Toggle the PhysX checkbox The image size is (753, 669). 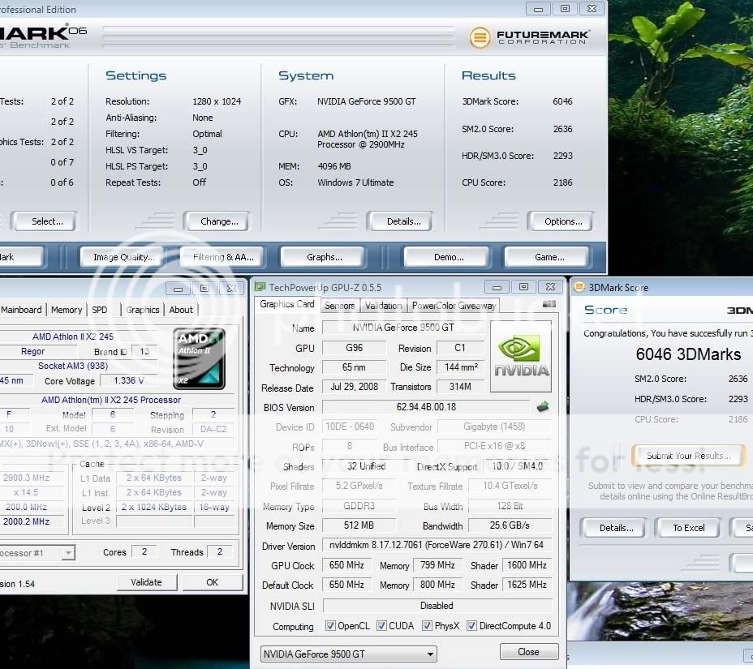coord(427,626)
